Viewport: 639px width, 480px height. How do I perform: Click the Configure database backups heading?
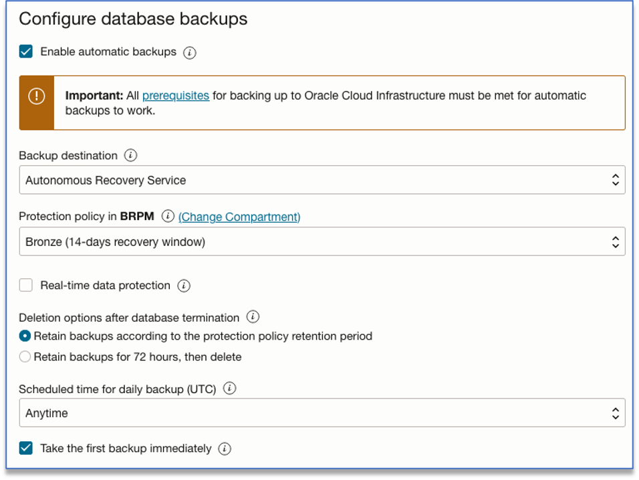point(133,19)
